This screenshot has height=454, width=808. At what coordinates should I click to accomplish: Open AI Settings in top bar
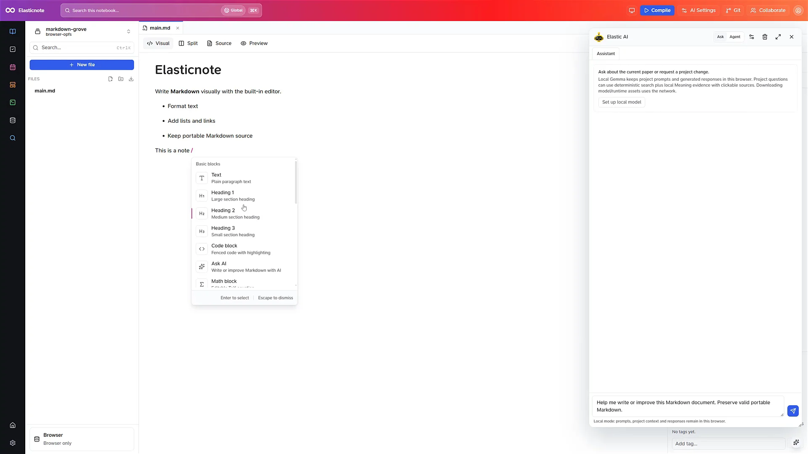pyautogui.click(x=698, y=11)
